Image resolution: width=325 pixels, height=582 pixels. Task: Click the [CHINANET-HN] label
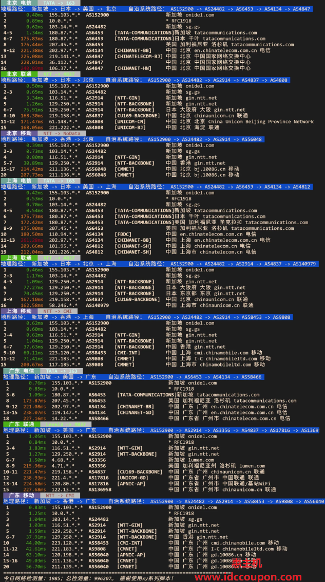pyautogui.click(x=133, y=68)
